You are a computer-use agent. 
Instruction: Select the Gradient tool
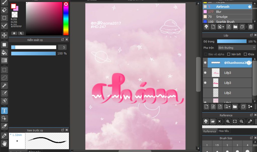(x=4, y=60)
